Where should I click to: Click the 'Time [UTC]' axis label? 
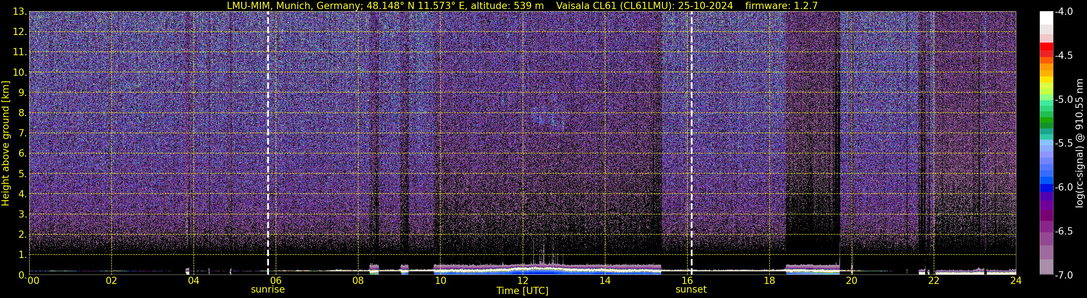tap(522, 291)
